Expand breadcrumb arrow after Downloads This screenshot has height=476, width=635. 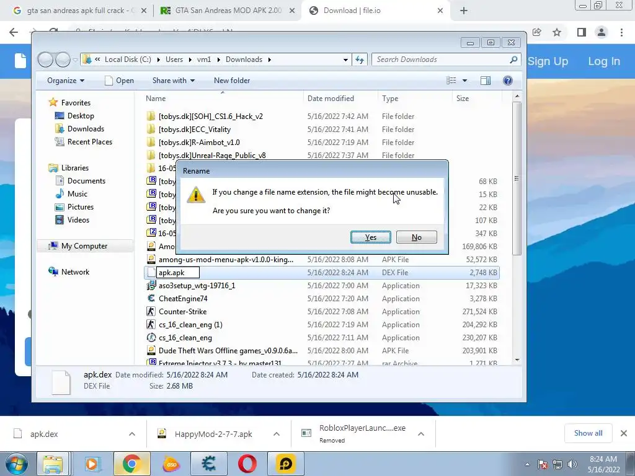point(269,59)
